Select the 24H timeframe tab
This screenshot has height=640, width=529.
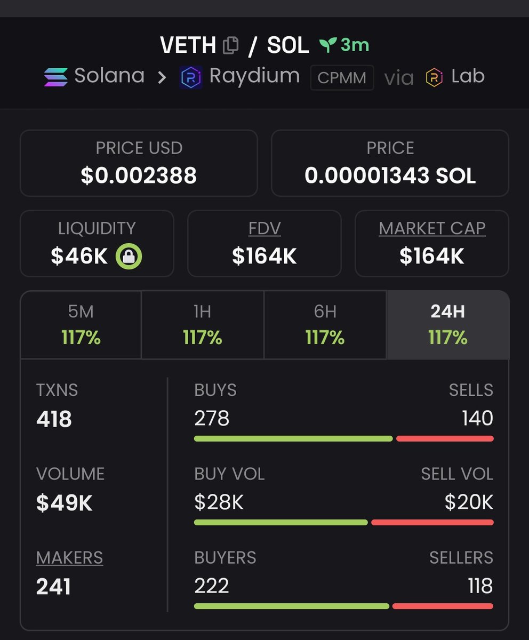pyautogui.click(x=448, y=325)
